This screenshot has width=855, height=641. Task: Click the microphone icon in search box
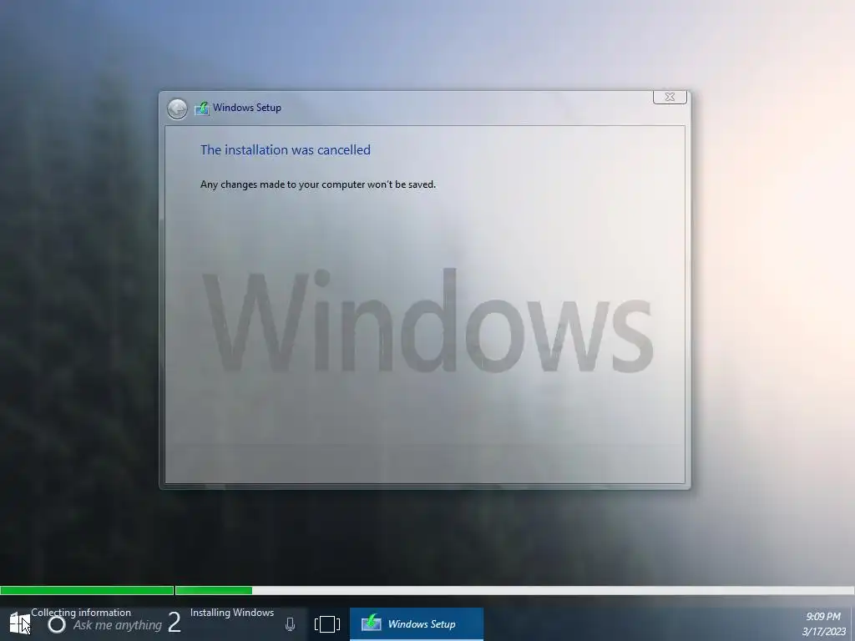click(290, 624)
